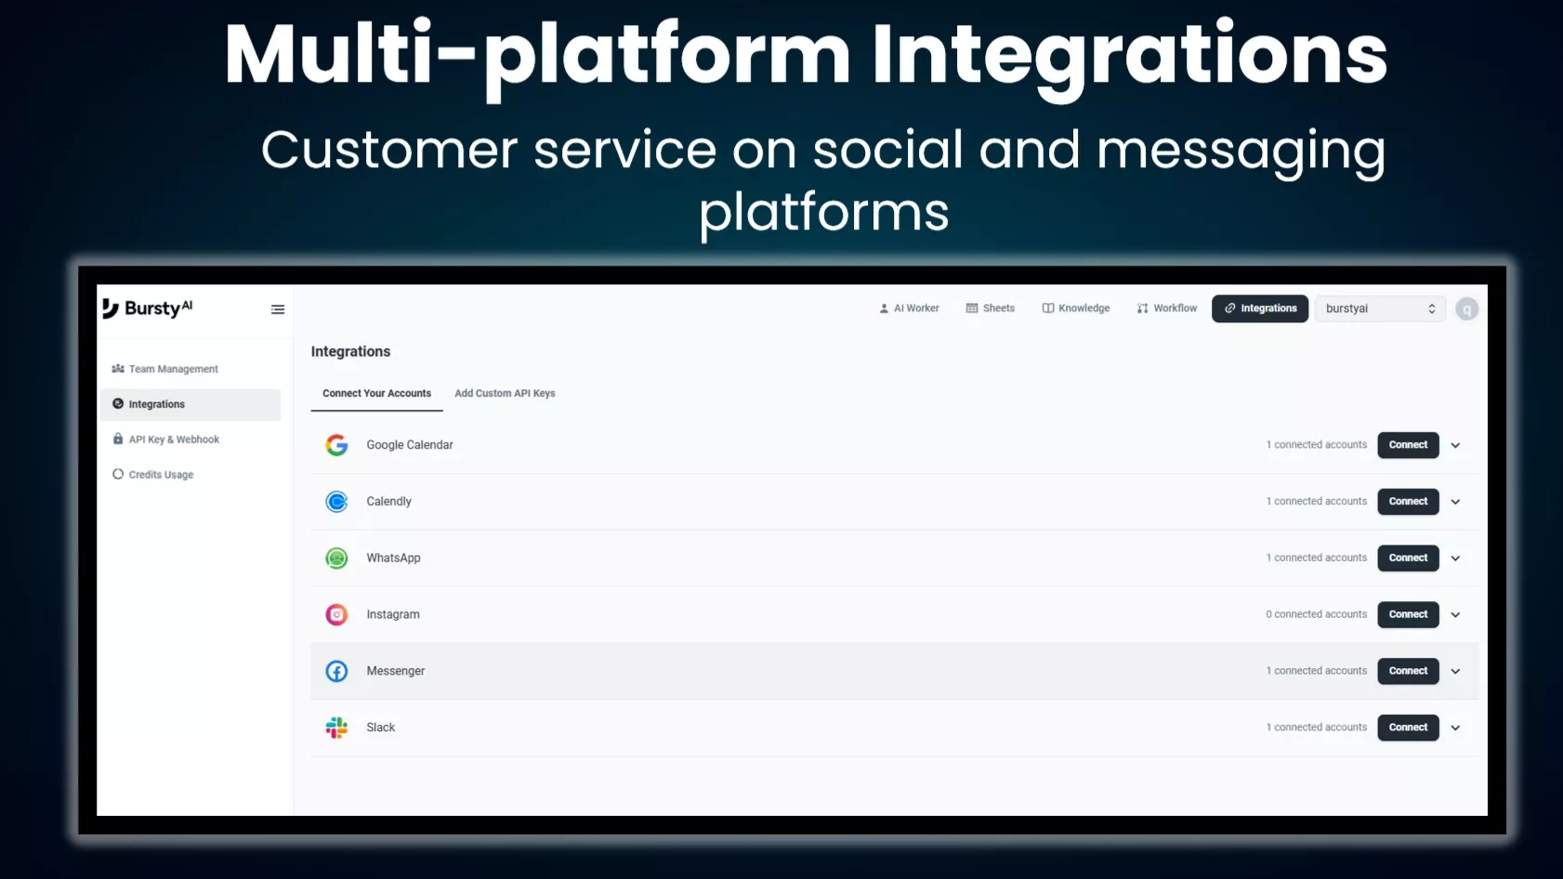1563x879 pixels.
Task: Go to Team Management in sidebar
Action: [173, 369]
